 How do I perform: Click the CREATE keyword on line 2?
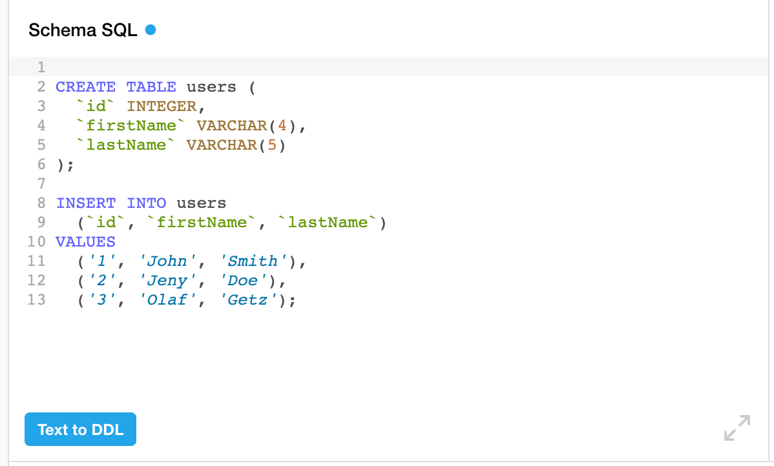pyautogui.click(x=85, y=87)
